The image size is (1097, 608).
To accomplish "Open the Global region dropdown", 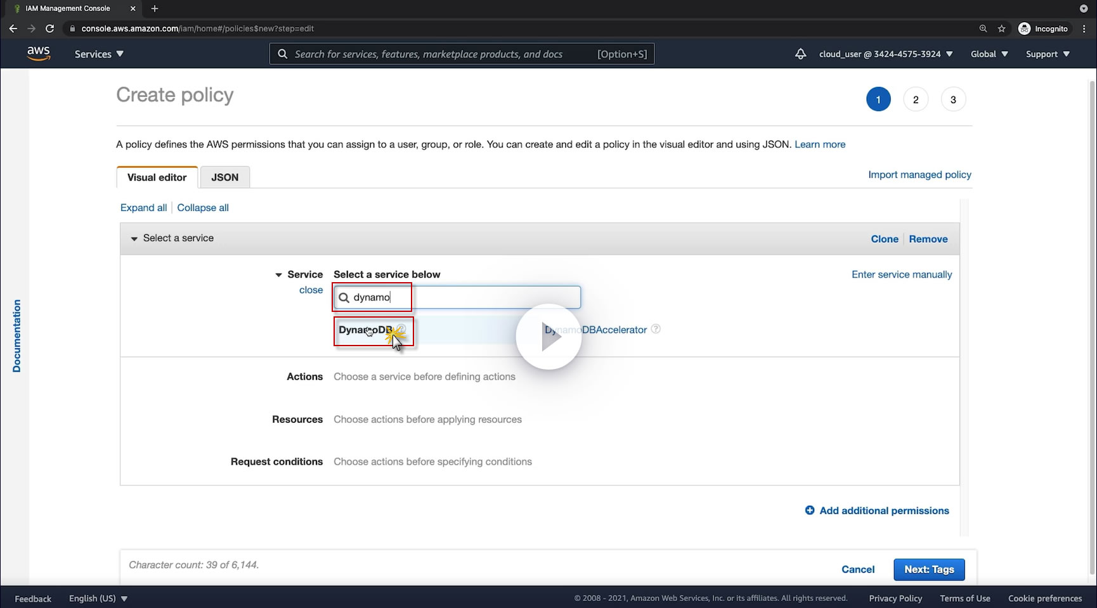I will [x=989, y=54].
